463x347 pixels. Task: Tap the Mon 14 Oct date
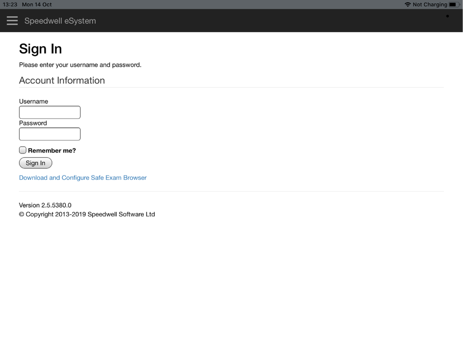(x=37, y=5)
